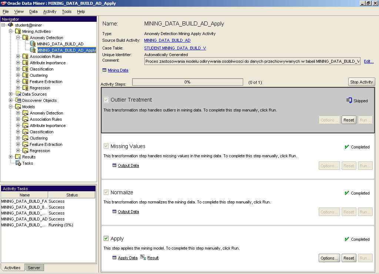Open the MINING_DATA_BUILD_AD source build link
The width and height of the screenshot is (379, 274).
(x=167, y=40)
